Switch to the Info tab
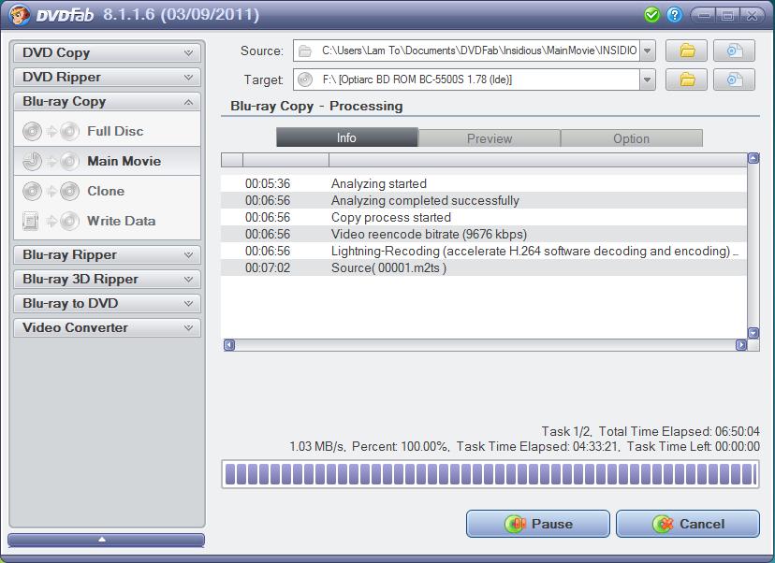The height and width of the screenshot is (563, 775). (x=347, y=137)
